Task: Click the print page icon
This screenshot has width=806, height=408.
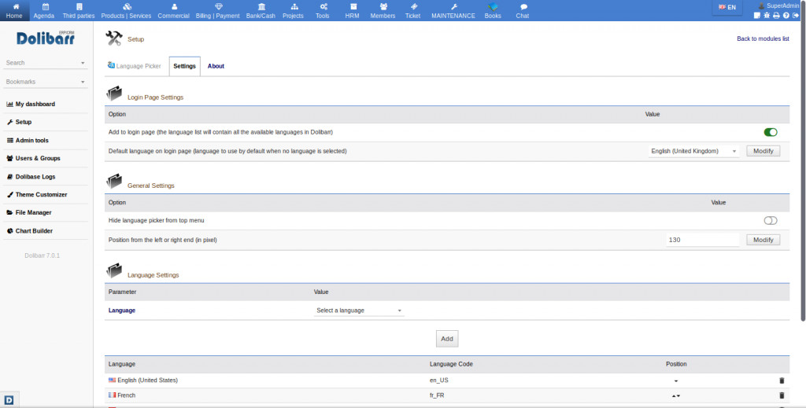Action: click(776, 16)
